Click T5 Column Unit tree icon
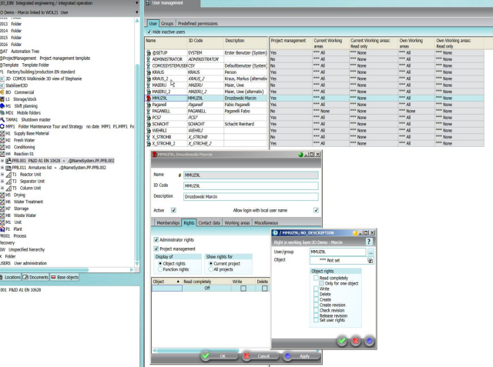 tap(8, 189)
